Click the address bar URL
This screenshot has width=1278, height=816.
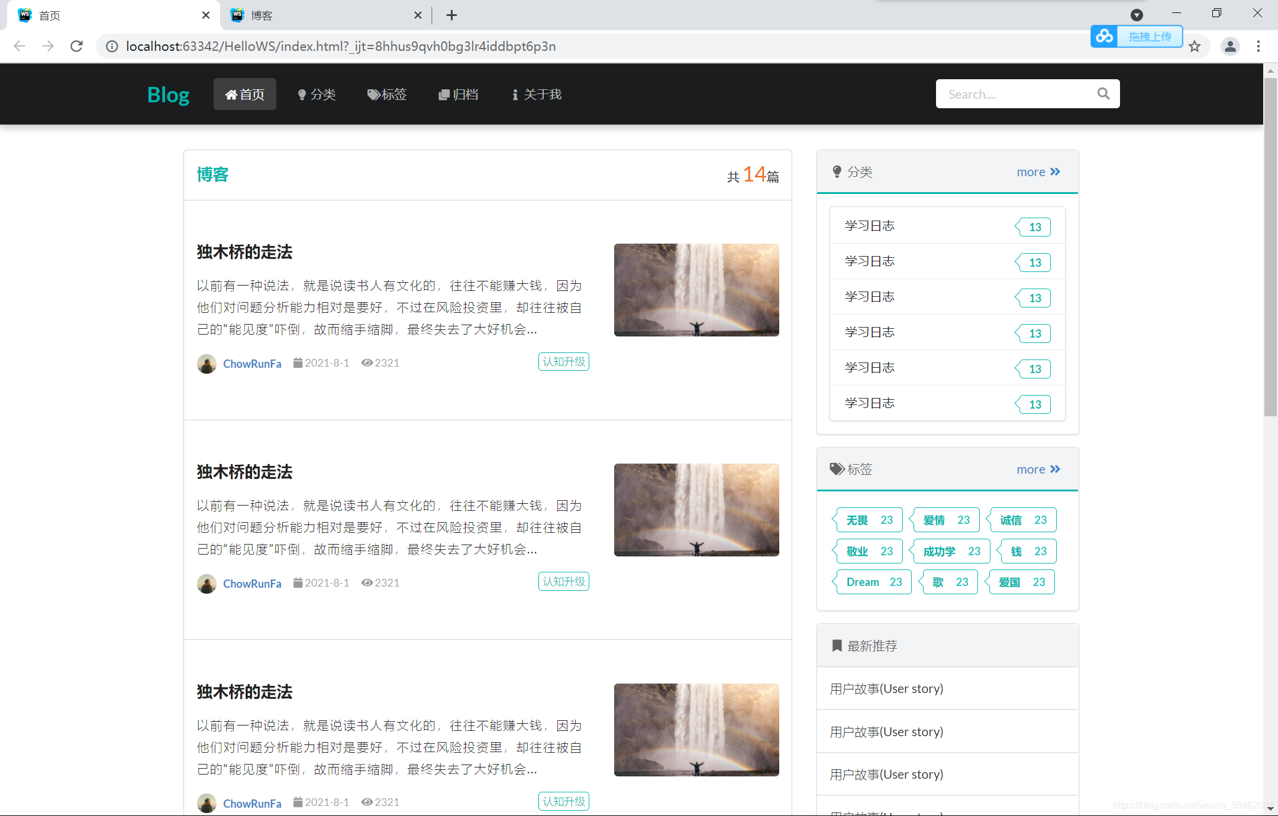click(341, 46)
